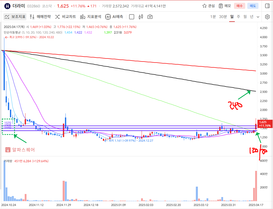273x209 pixels.
Task: Click the square fullscreen layout icon
Action: tap(132, 17)
